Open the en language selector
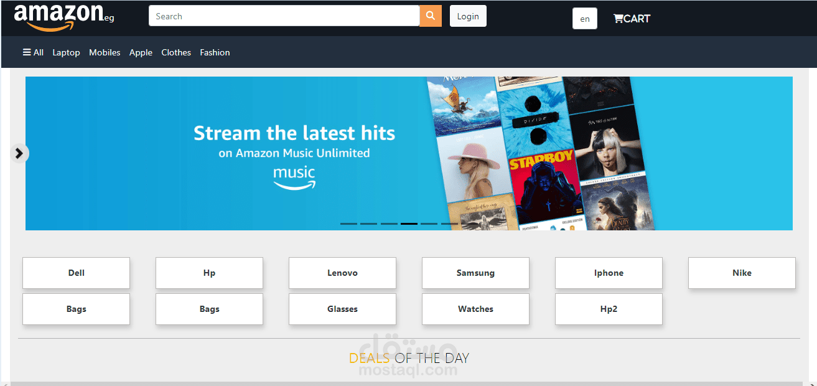 tap(585, 19)
